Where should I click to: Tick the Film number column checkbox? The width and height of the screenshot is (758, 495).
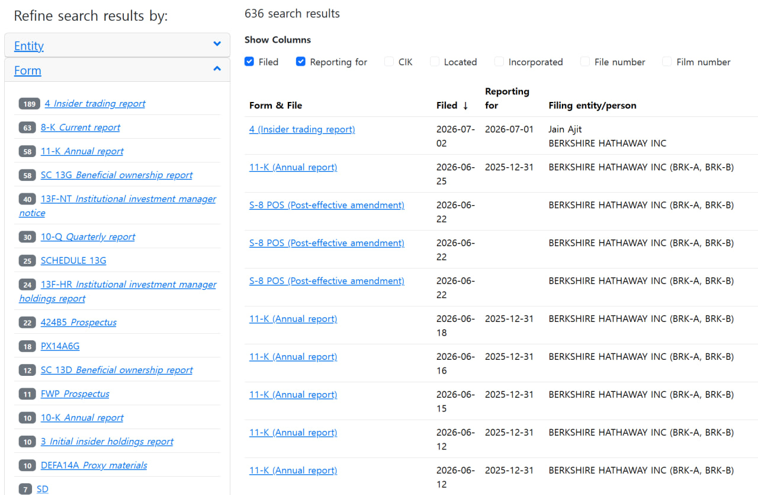click(667, 62)
